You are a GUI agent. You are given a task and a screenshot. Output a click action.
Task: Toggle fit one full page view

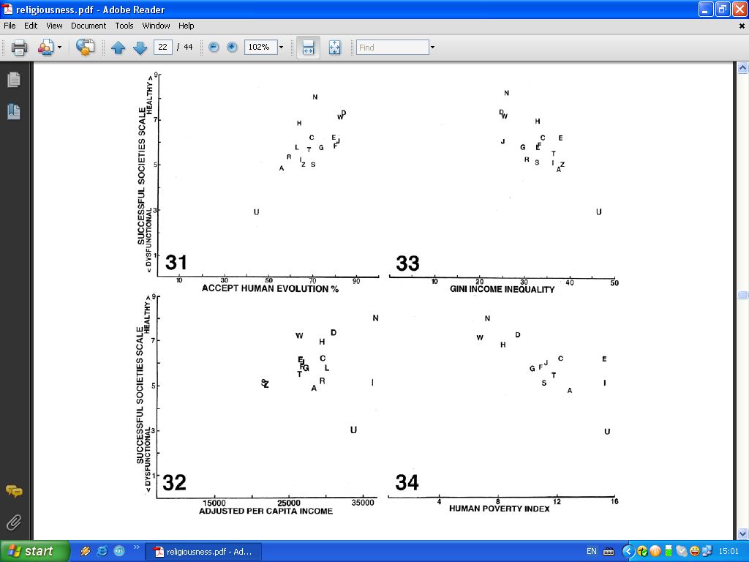334,48
